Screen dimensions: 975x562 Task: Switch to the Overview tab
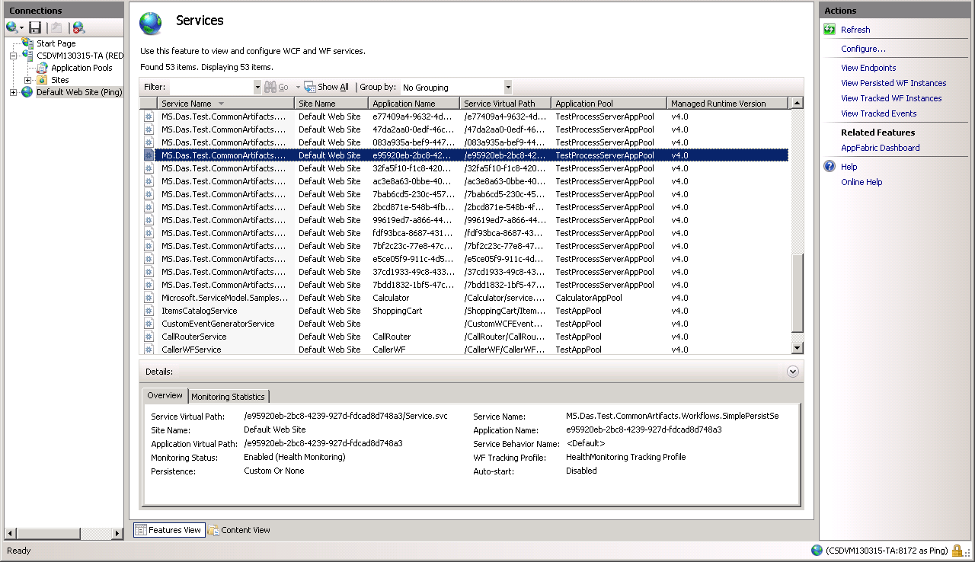tap(165, 395)
